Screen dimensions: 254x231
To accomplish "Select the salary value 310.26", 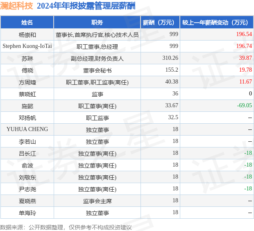I will coord(170,58).
